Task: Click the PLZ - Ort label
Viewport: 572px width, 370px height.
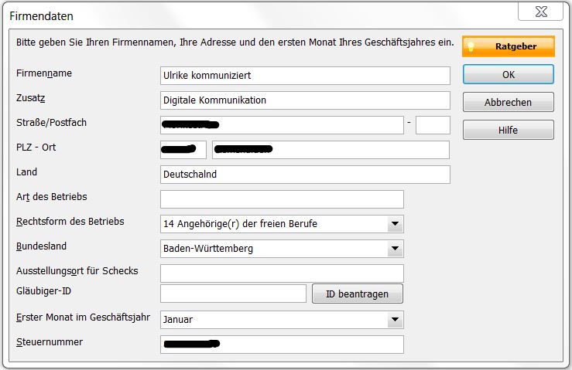Action: pos(36,147)
